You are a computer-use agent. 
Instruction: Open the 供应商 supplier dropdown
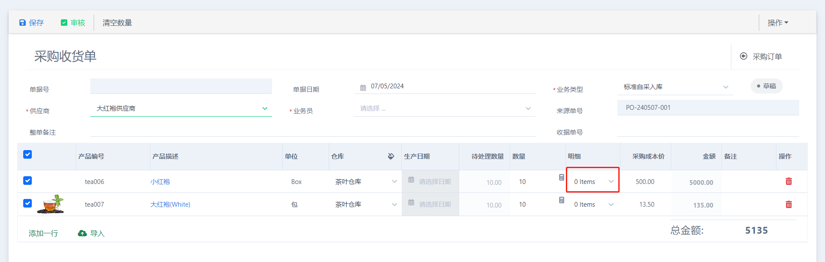pyautogui.click(x=181, y=108)
